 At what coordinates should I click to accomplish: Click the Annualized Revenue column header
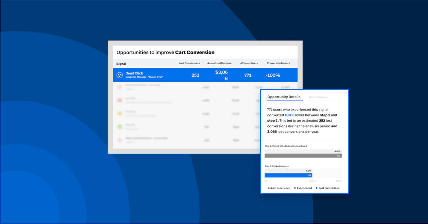pos(219,63)
